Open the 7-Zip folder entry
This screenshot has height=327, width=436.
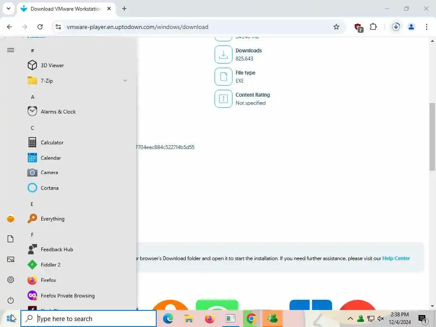click(78, 80)
